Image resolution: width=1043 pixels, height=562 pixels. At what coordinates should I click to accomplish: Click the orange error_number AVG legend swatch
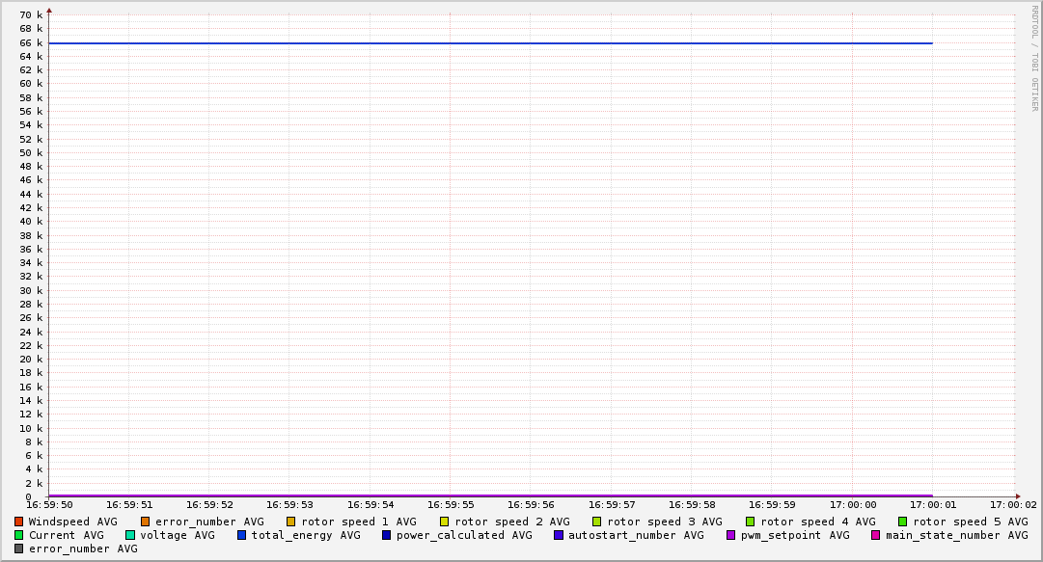click(145, 522)
